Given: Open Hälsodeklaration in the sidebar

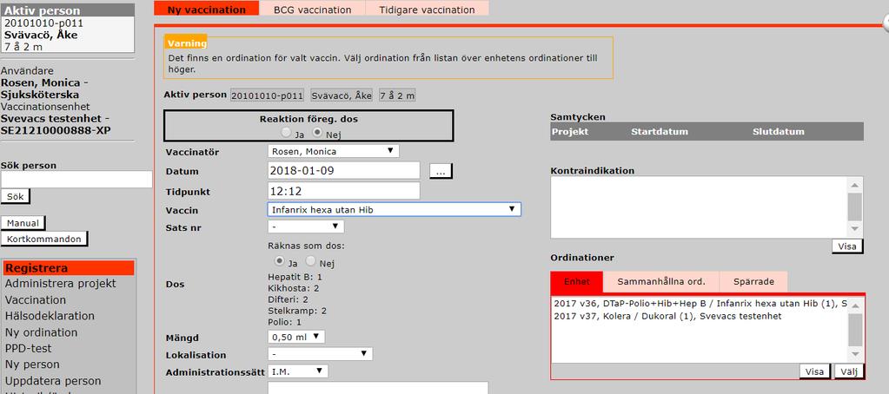Looking at the screenshot, I should pos(50,316).
